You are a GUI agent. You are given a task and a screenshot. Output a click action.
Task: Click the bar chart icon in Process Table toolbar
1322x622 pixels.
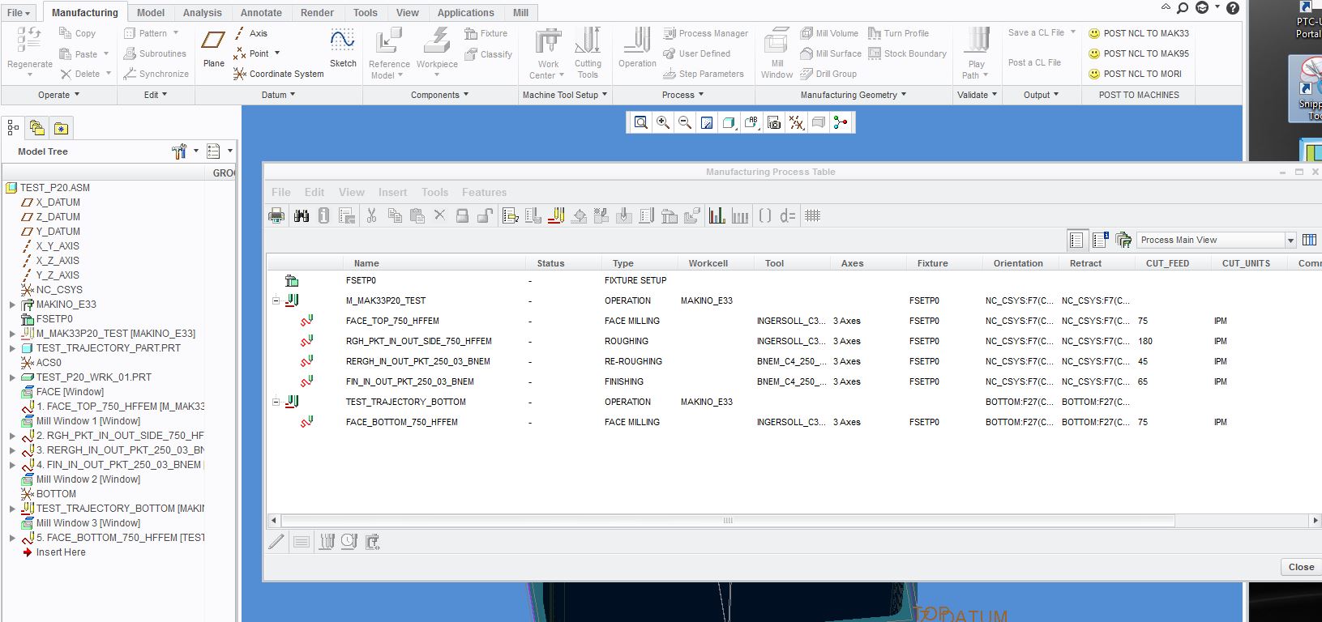pos(717,215)
